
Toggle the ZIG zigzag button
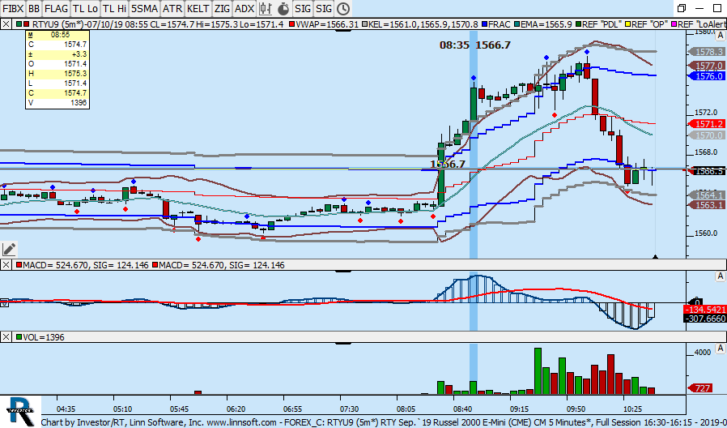[222, 8]
